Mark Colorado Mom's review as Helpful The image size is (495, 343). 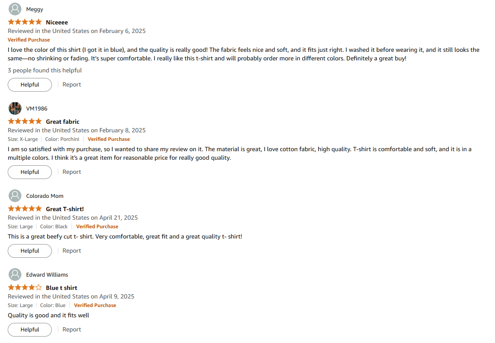(30, 251)
